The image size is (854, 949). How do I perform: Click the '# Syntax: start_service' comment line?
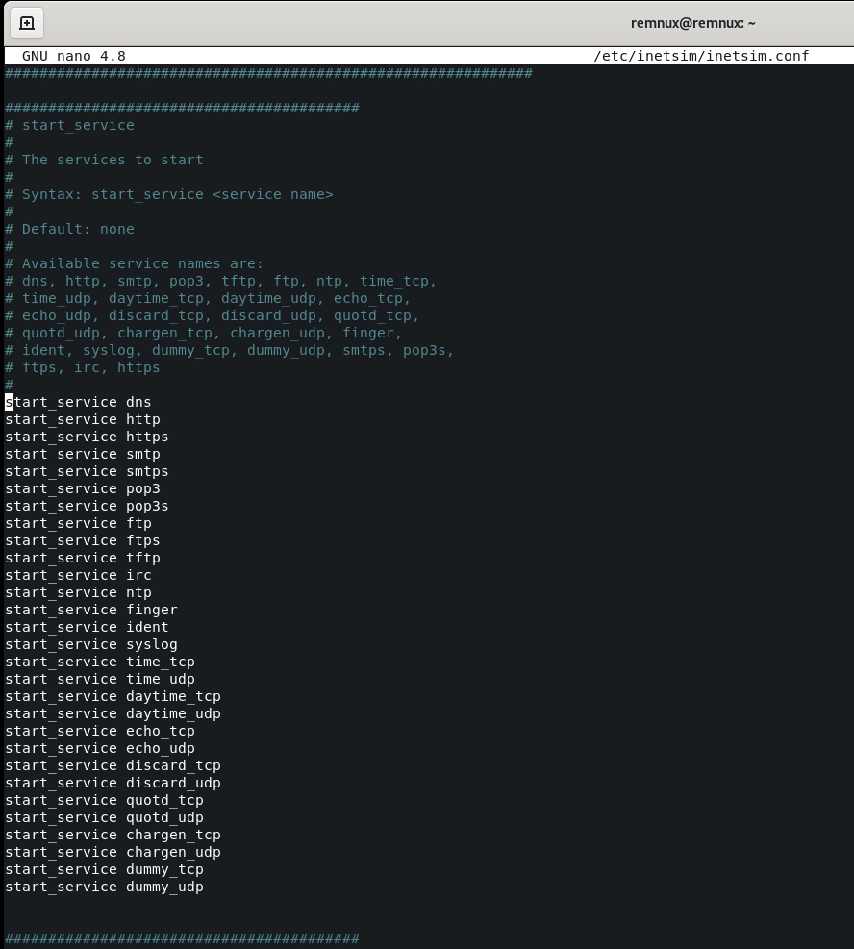pyautogui.click(x=169, y=194)
